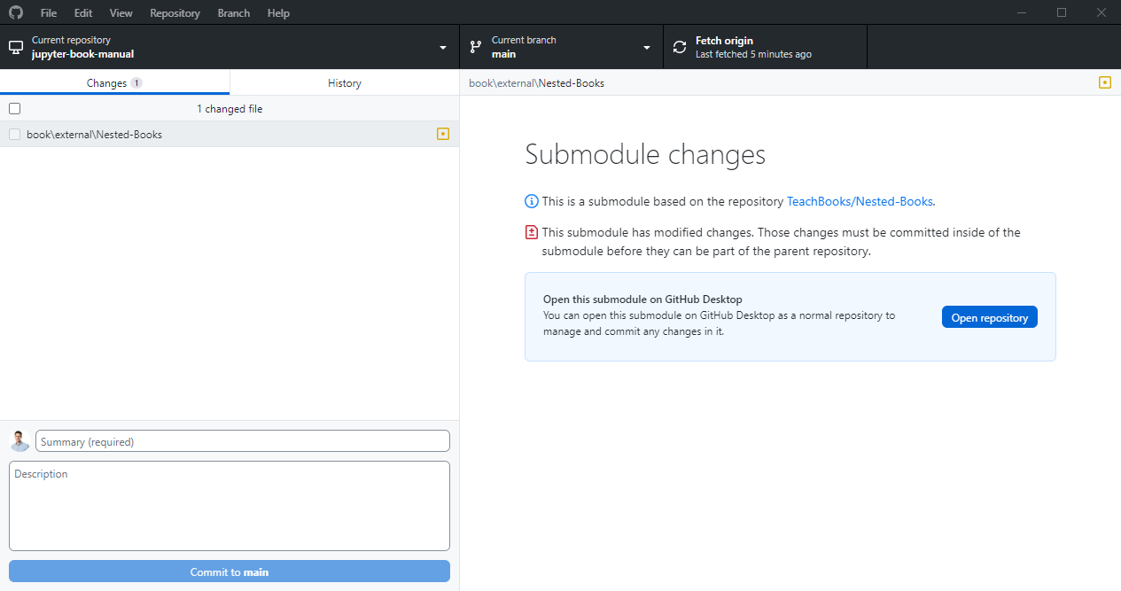Click the Summary (required) input field
This screenshot has width=1121, height=591.
242,441
